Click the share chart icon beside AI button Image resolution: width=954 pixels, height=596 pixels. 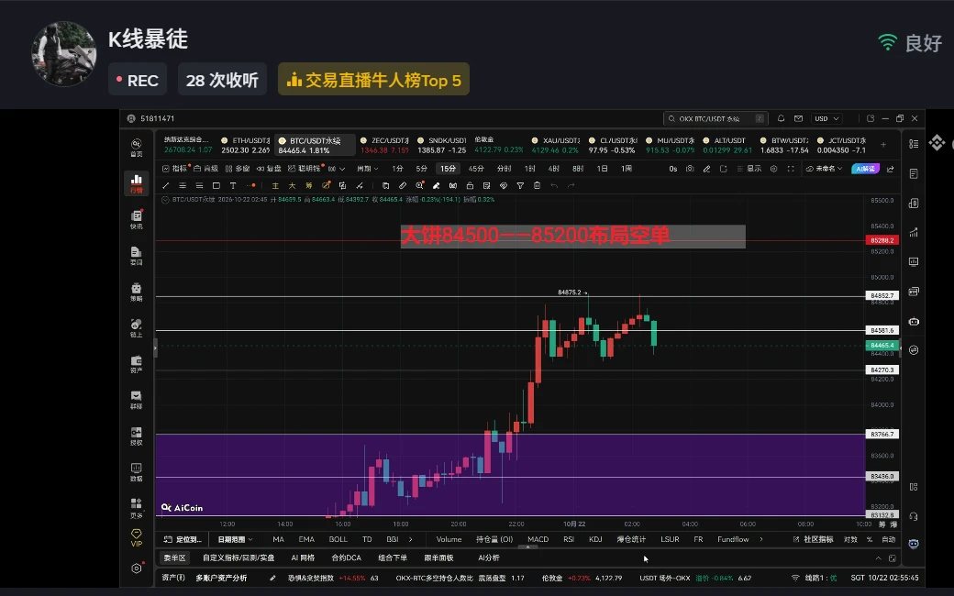(x=891, y=169)
